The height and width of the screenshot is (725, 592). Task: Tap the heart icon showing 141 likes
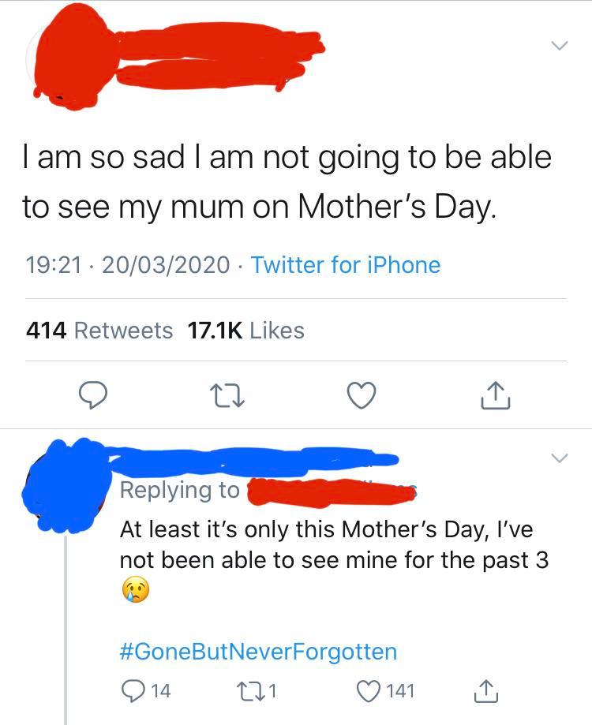[x=369, y=690]
